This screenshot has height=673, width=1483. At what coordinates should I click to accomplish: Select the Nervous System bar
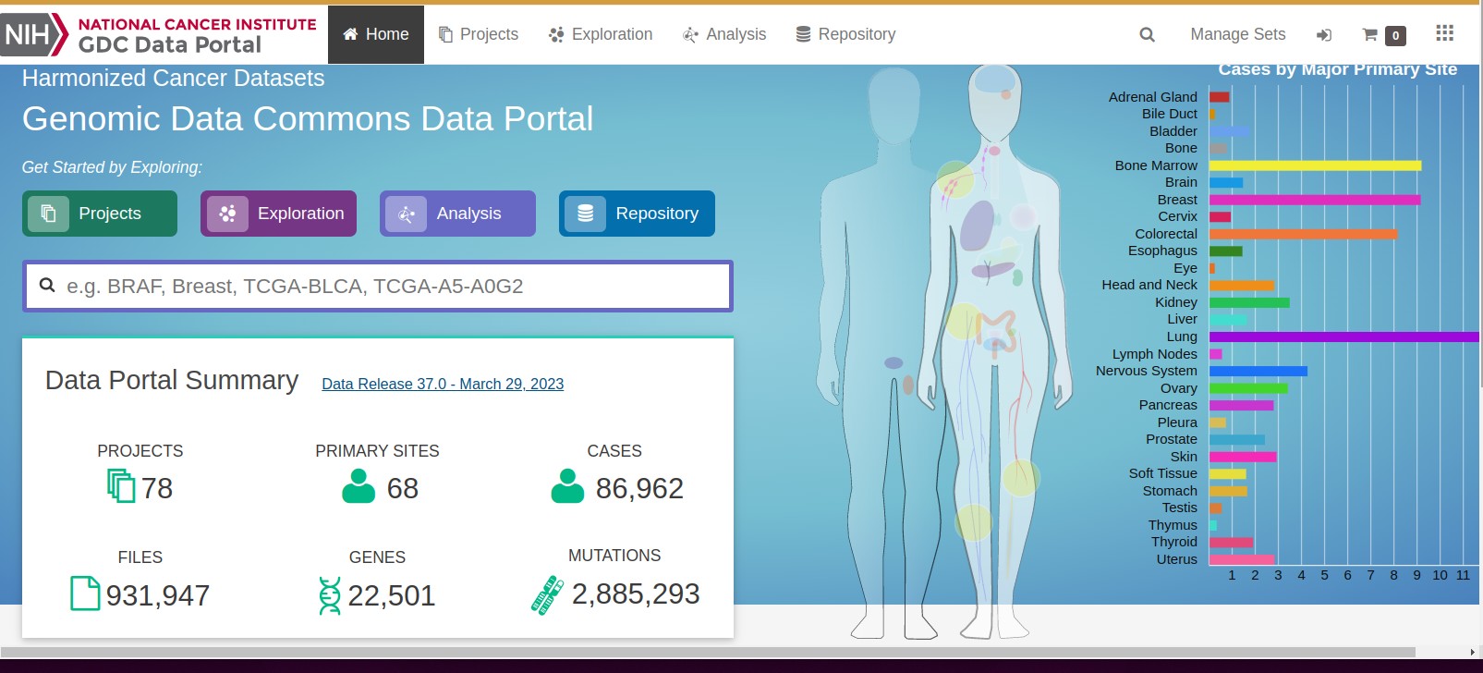[1258, 371]
